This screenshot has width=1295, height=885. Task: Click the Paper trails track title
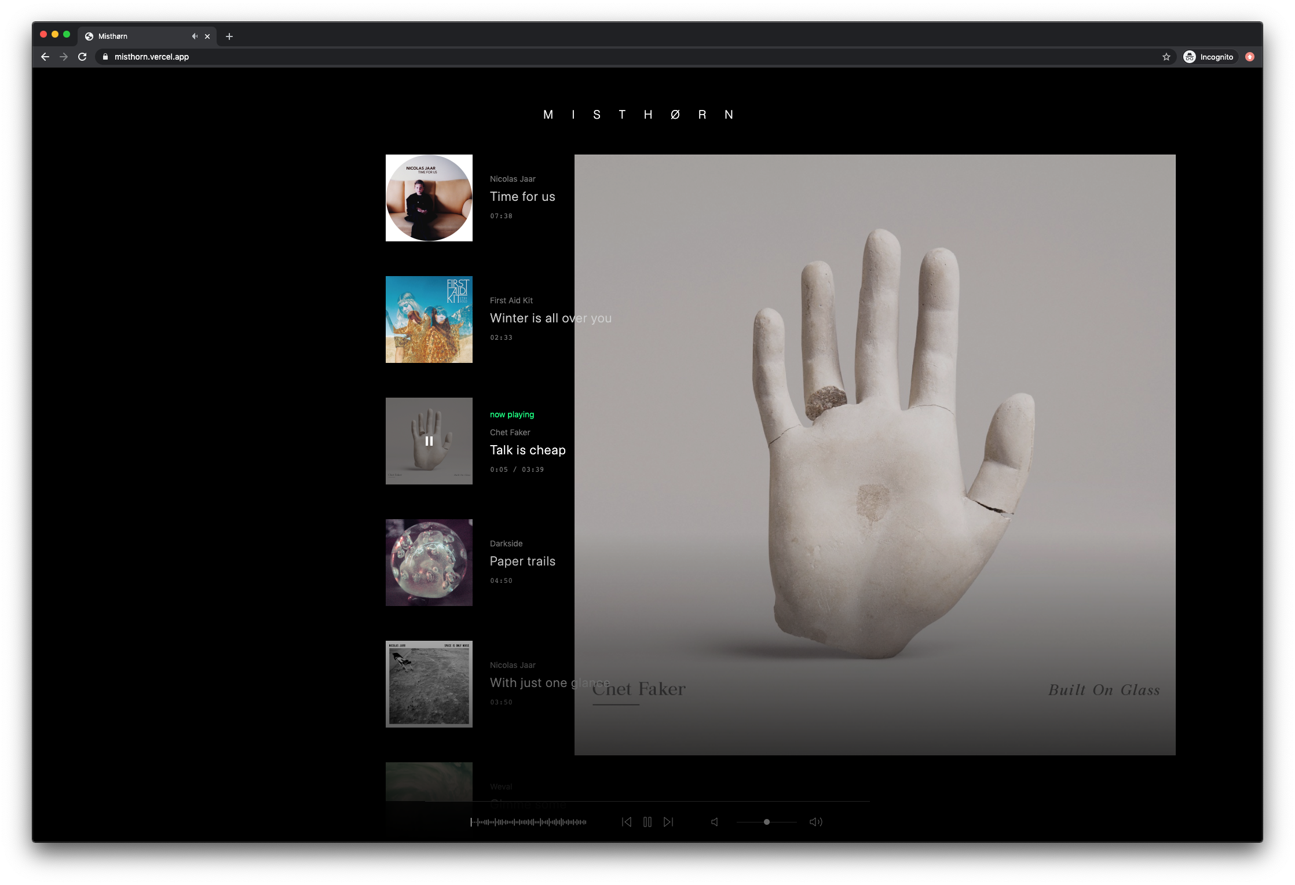(522, 561)
